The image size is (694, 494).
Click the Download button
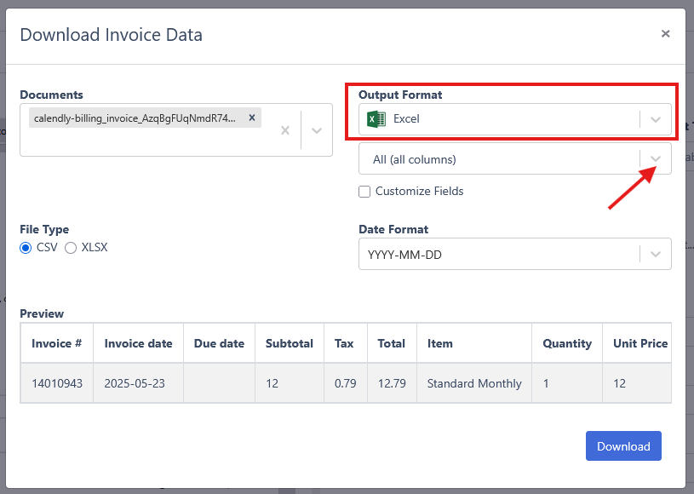[623, 445]
